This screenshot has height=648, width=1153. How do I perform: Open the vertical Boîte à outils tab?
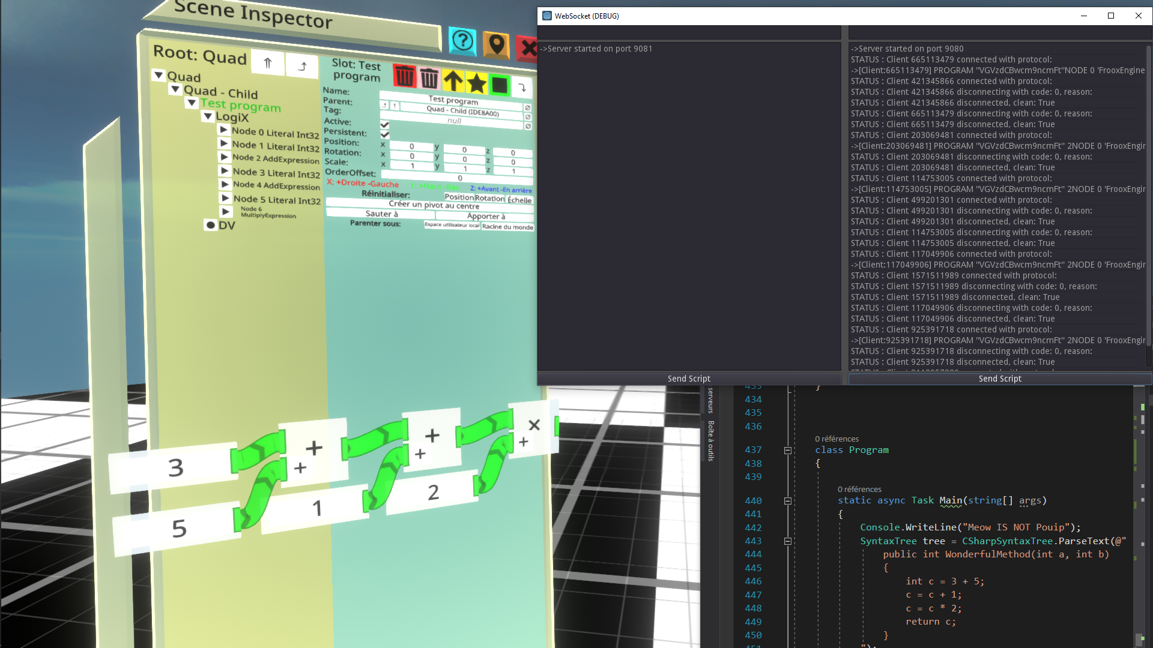(x=710, y=440)
